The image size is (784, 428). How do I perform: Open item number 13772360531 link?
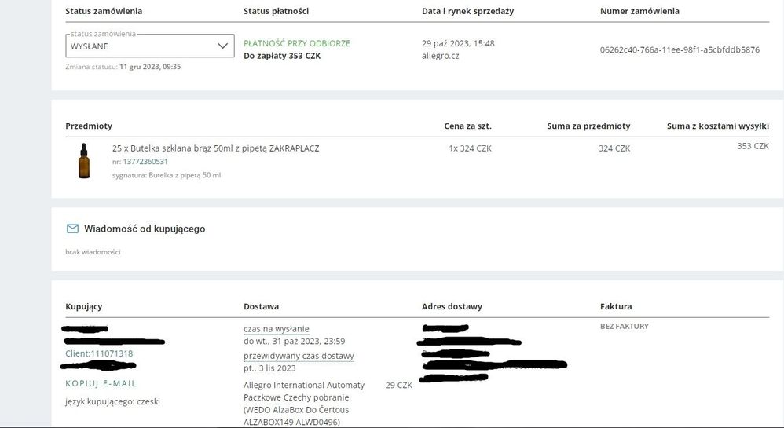(x=145, y=162)
